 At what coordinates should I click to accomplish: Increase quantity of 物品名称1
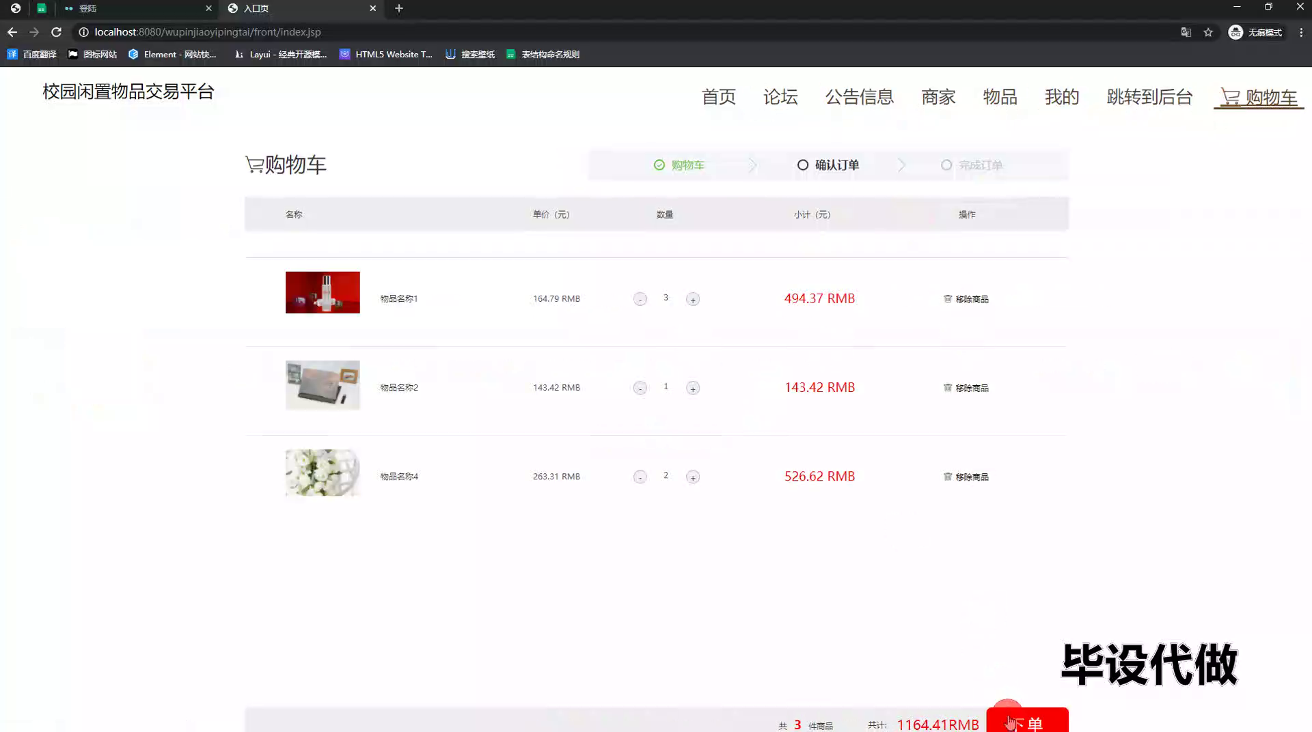[x=693, y=299]
